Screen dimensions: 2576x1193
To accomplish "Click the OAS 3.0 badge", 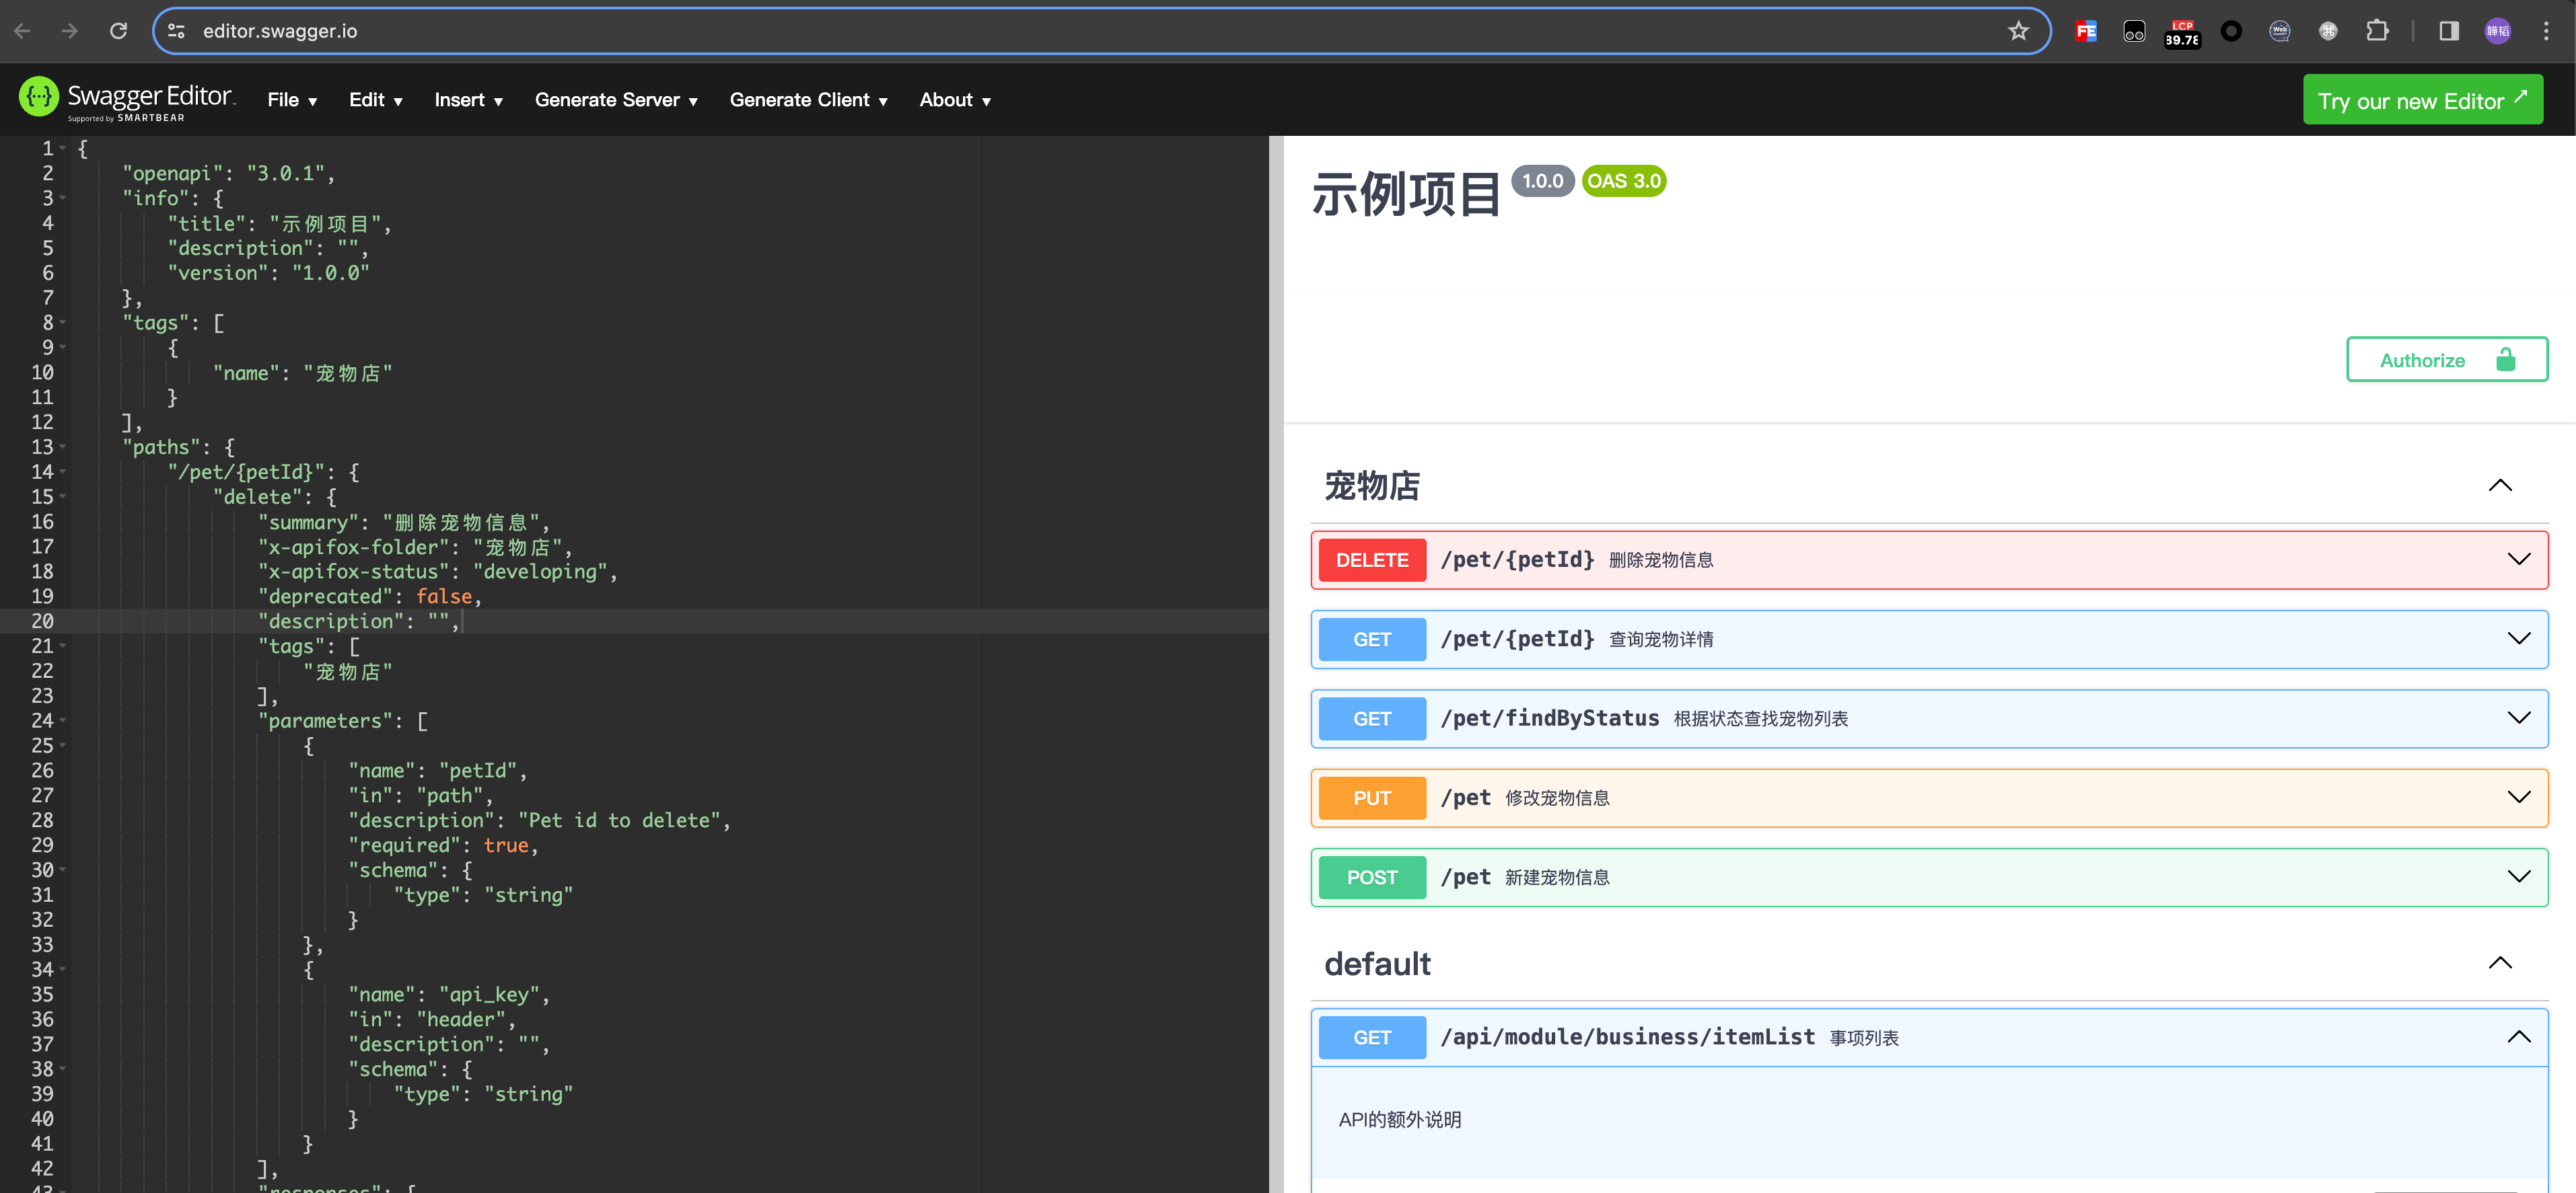I will click(x=1624, y=181).
